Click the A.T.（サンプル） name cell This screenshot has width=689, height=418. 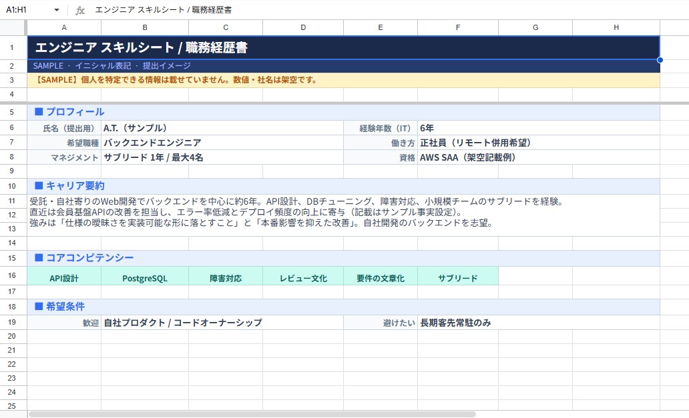222,128
